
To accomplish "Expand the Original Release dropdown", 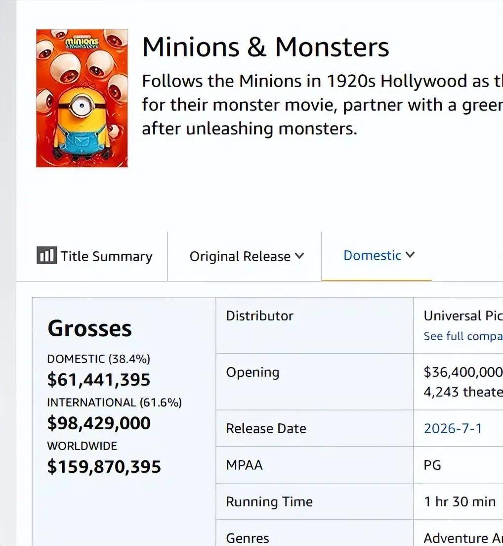I will coord(247,256).
